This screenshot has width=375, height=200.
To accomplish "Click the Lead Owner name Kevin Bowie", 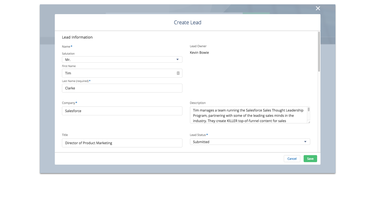I will 199,52.
